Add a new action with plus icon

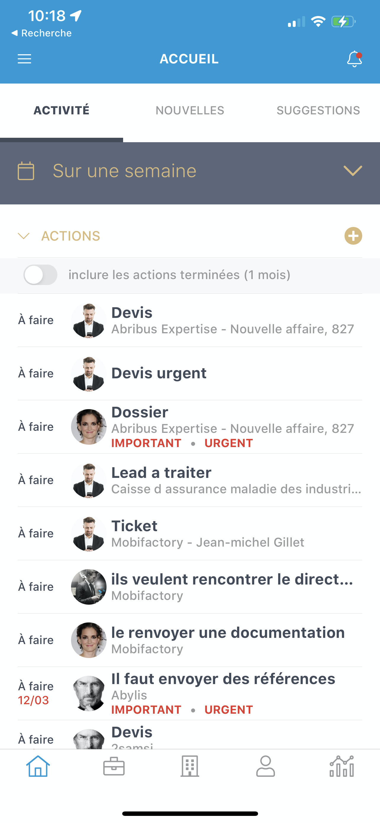pyautogui.click(x=353, y=236)
